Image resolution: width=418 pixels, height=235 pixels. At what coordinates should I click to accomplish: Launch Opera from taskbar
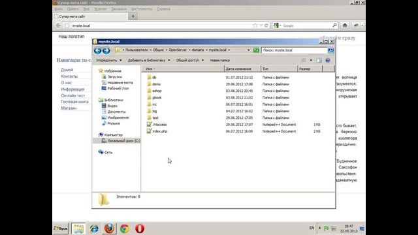[x=140, y=228]
